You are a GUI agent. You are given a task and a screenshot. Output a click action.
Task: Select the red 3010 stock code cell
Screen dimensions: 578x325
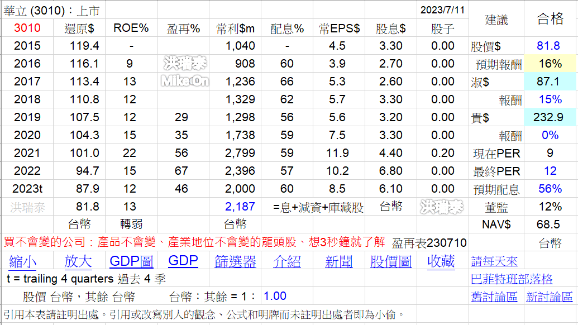click(x=27, y=28)
